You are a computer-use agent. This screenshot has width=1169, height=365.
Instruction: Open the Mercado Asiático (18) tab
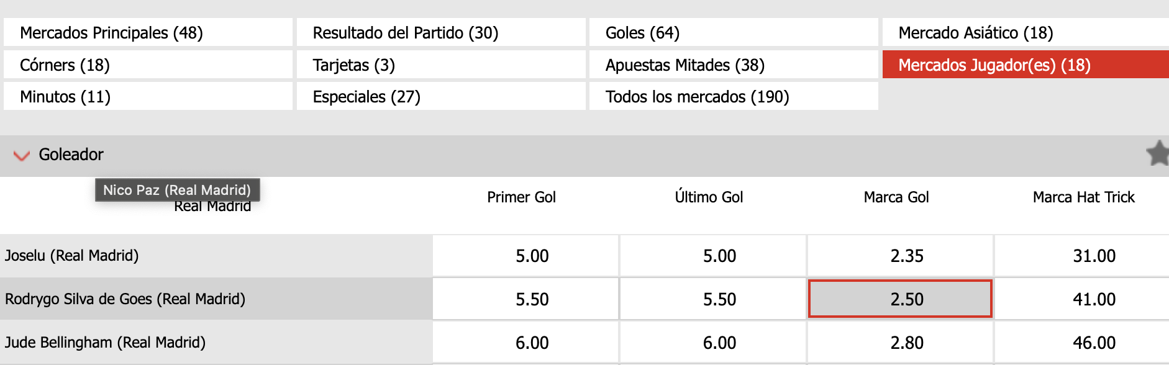coord(1025,32)
